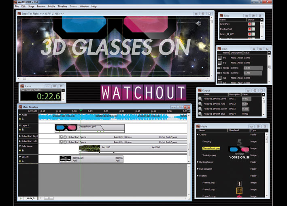Click the lamp icon for Fixture1_DMX03_Green

(x=200, y=109)
